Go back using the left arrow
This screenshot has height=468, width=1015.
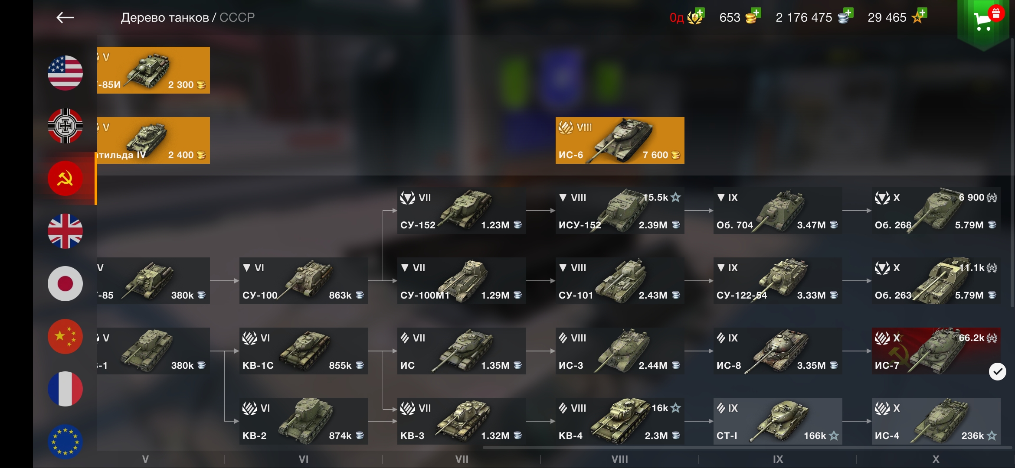click(x=65, y=17)
